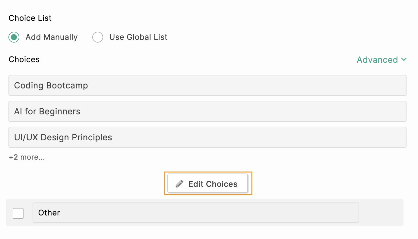This screenshot has height=239, width=418.
Task: Expand the Advanced options
Action: tap(382, 59)
